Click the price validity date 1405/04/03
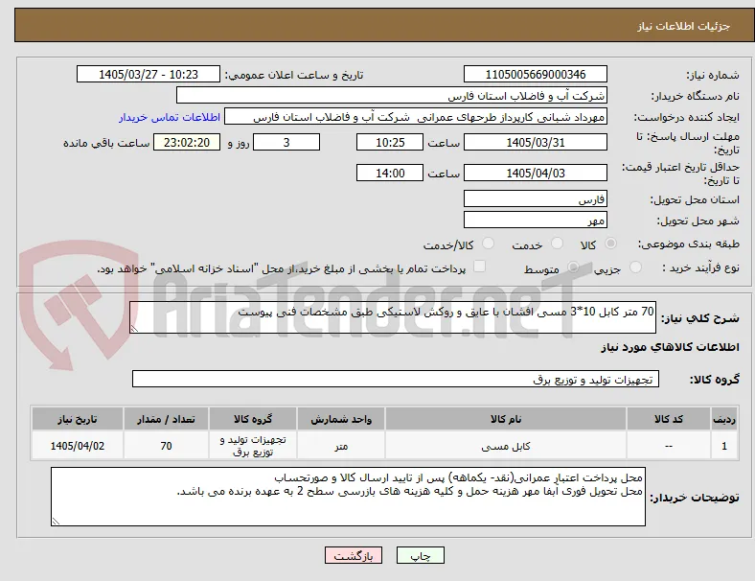This screenshot has height=581, width=755. tap(536, 173)
